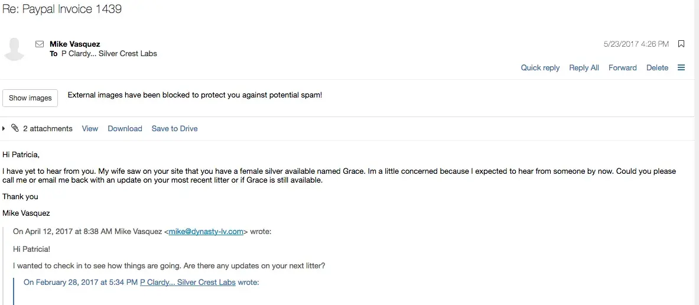Image resolution: width=699 pixels, height=305 pixels.
Task: Download the attachments
Action: pyautogui.click(x=125, y=128)
